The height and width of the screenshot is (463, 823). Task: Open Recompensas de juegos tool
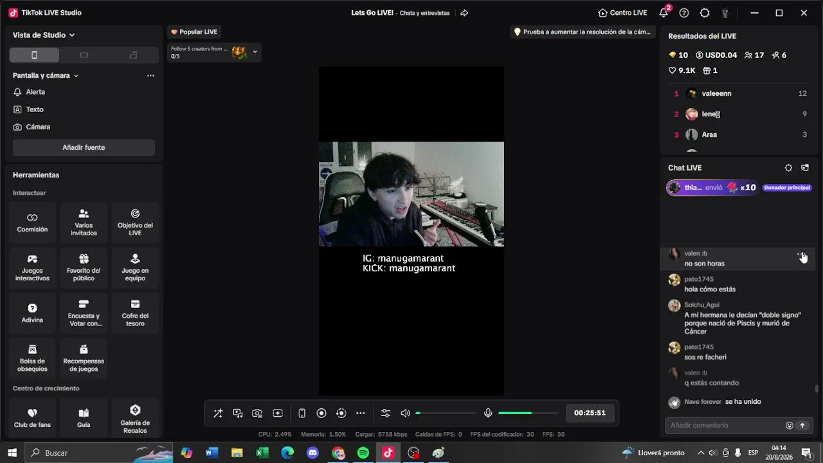click(x=84, y=359)
